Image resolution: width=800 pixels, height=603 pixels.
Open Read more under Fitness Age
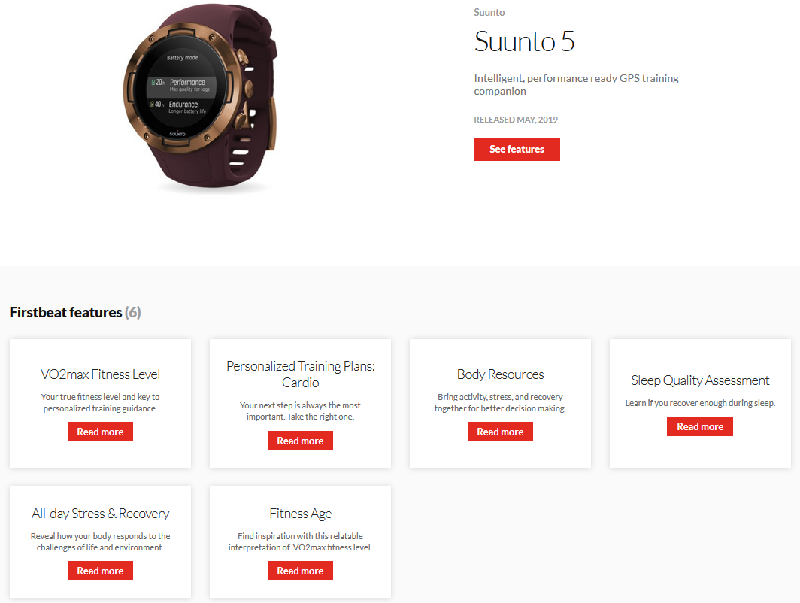[300, 571]
